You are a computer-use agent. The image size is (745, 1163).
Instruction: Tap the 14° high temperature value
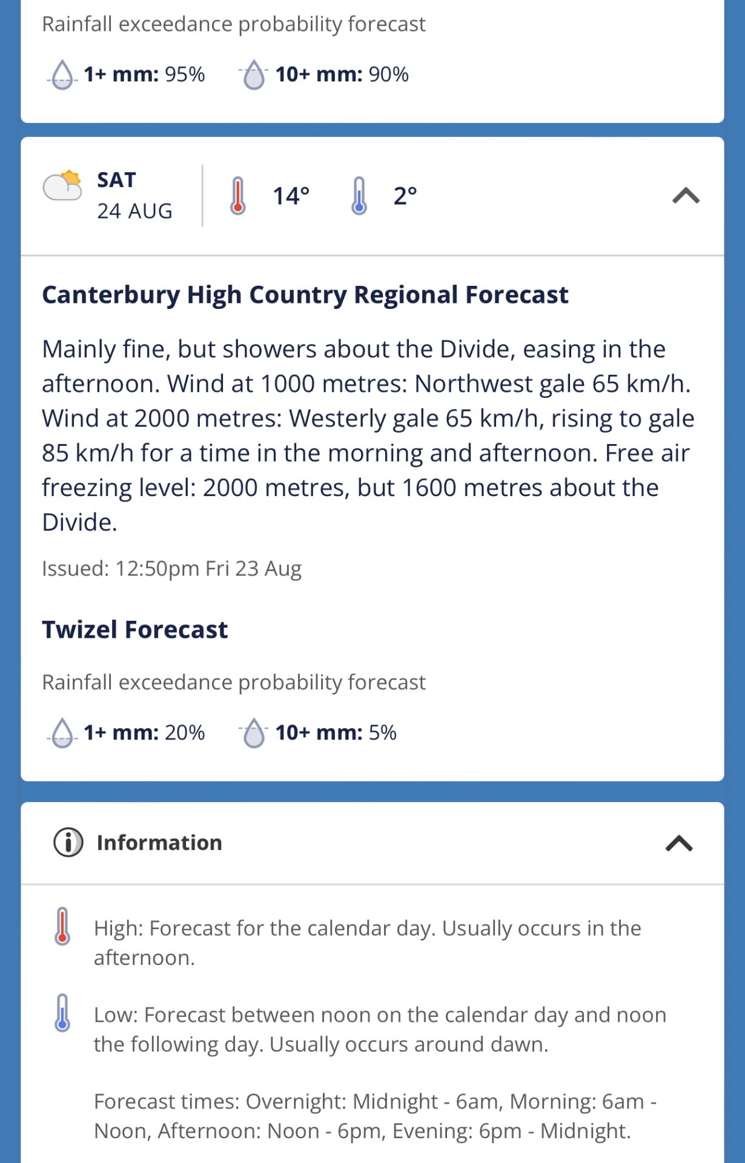(x=291, y=196)
